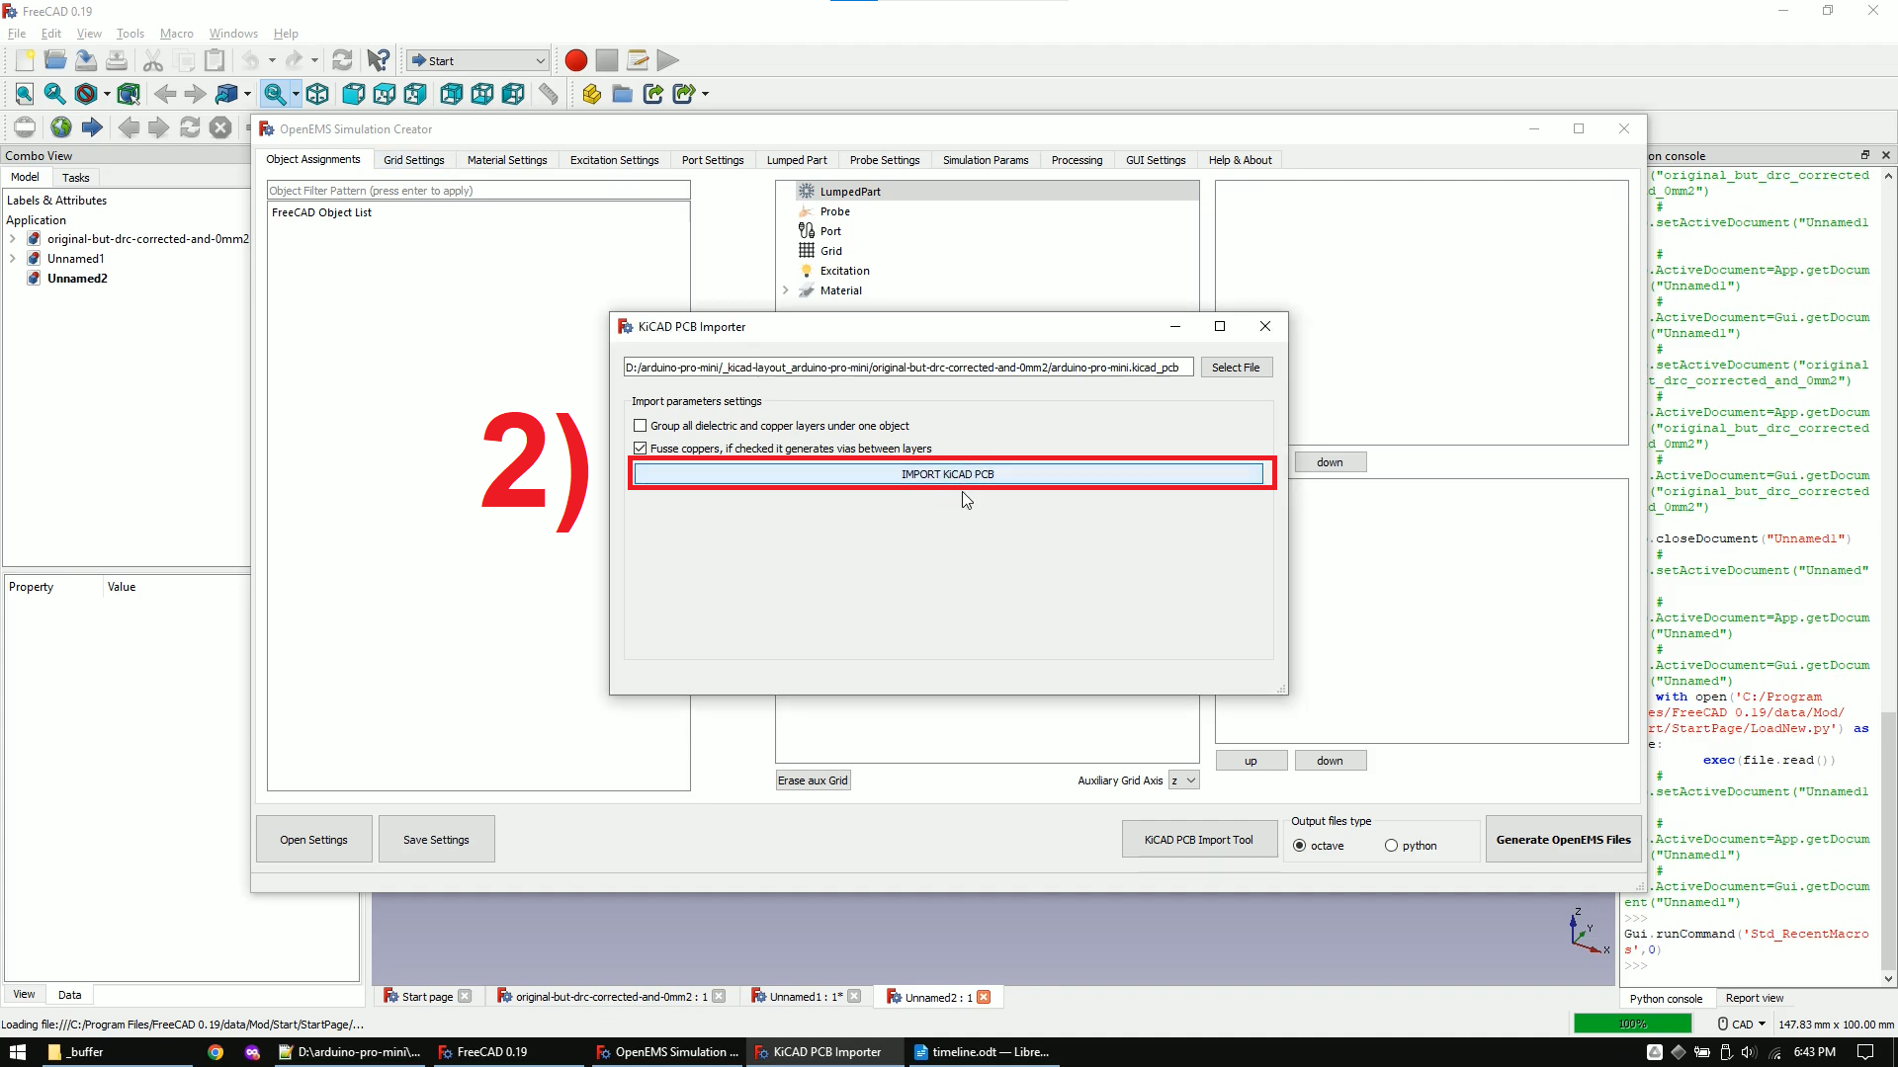Click Object Filter Pattern input field
This screenshot has width=1898, height=1067.
[478, 191]
